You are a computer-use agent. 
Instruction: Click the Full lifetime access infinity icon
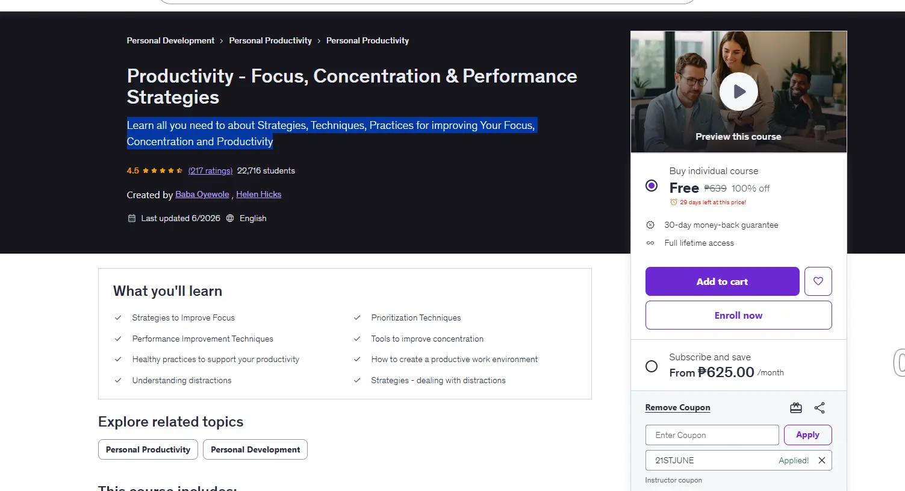(650, 243)
